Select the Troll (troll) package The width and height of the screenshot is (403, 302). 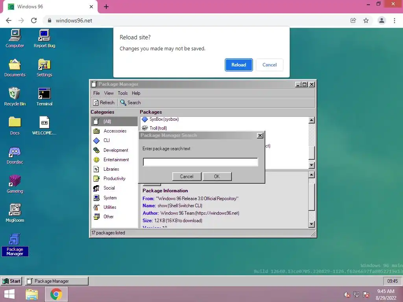(x=224, y=128)
